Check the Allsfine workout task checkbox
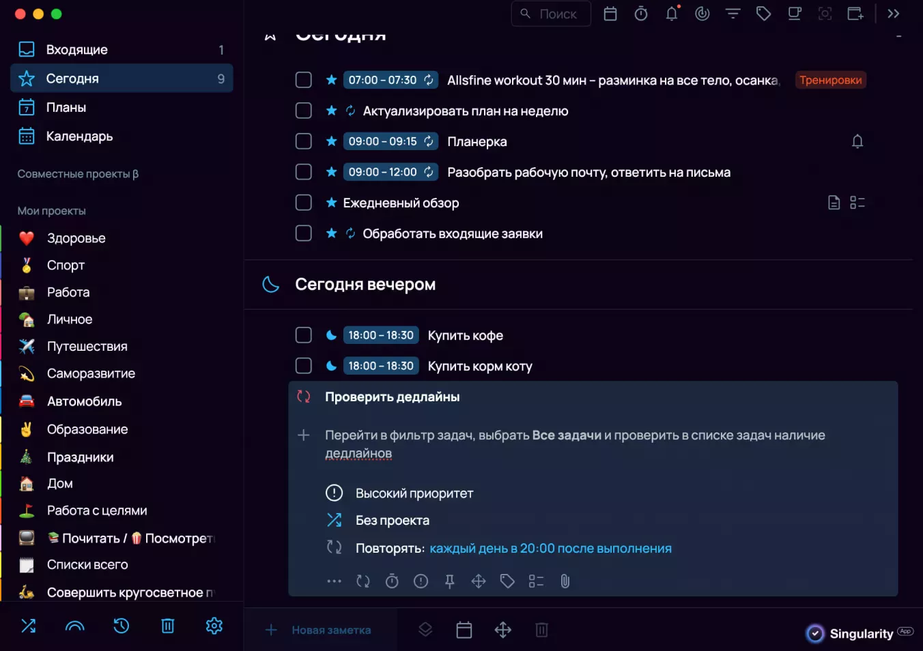Screen dimensions: 923x651 click(x=304, y=80)
